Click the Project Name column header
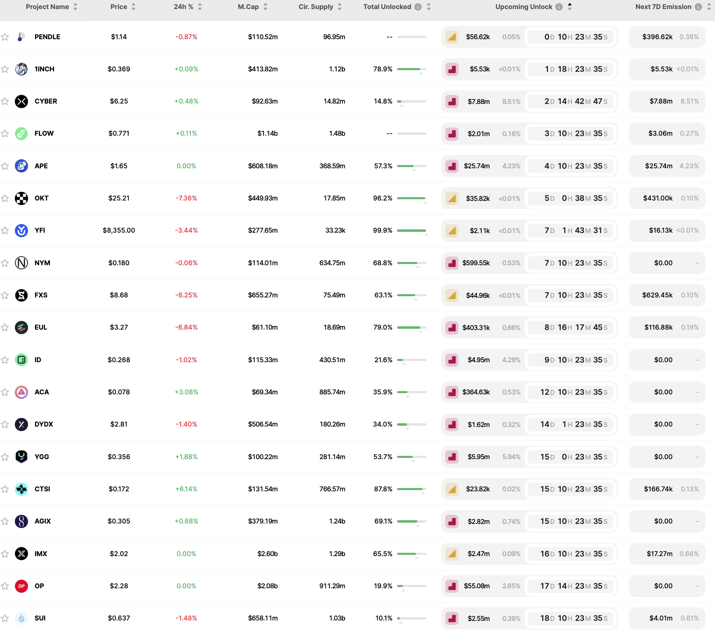 (x=47, y=7)
